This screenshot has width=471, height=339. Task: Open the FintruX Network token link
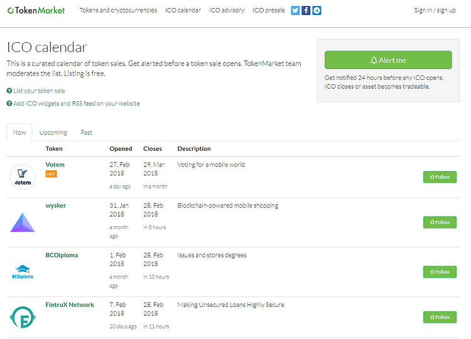(x=70, y=304)
